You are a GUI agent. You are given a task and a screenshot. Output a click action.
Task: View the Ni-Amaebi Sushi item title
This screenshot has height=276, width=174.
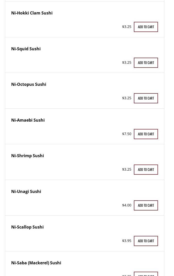tap(28, 120)
